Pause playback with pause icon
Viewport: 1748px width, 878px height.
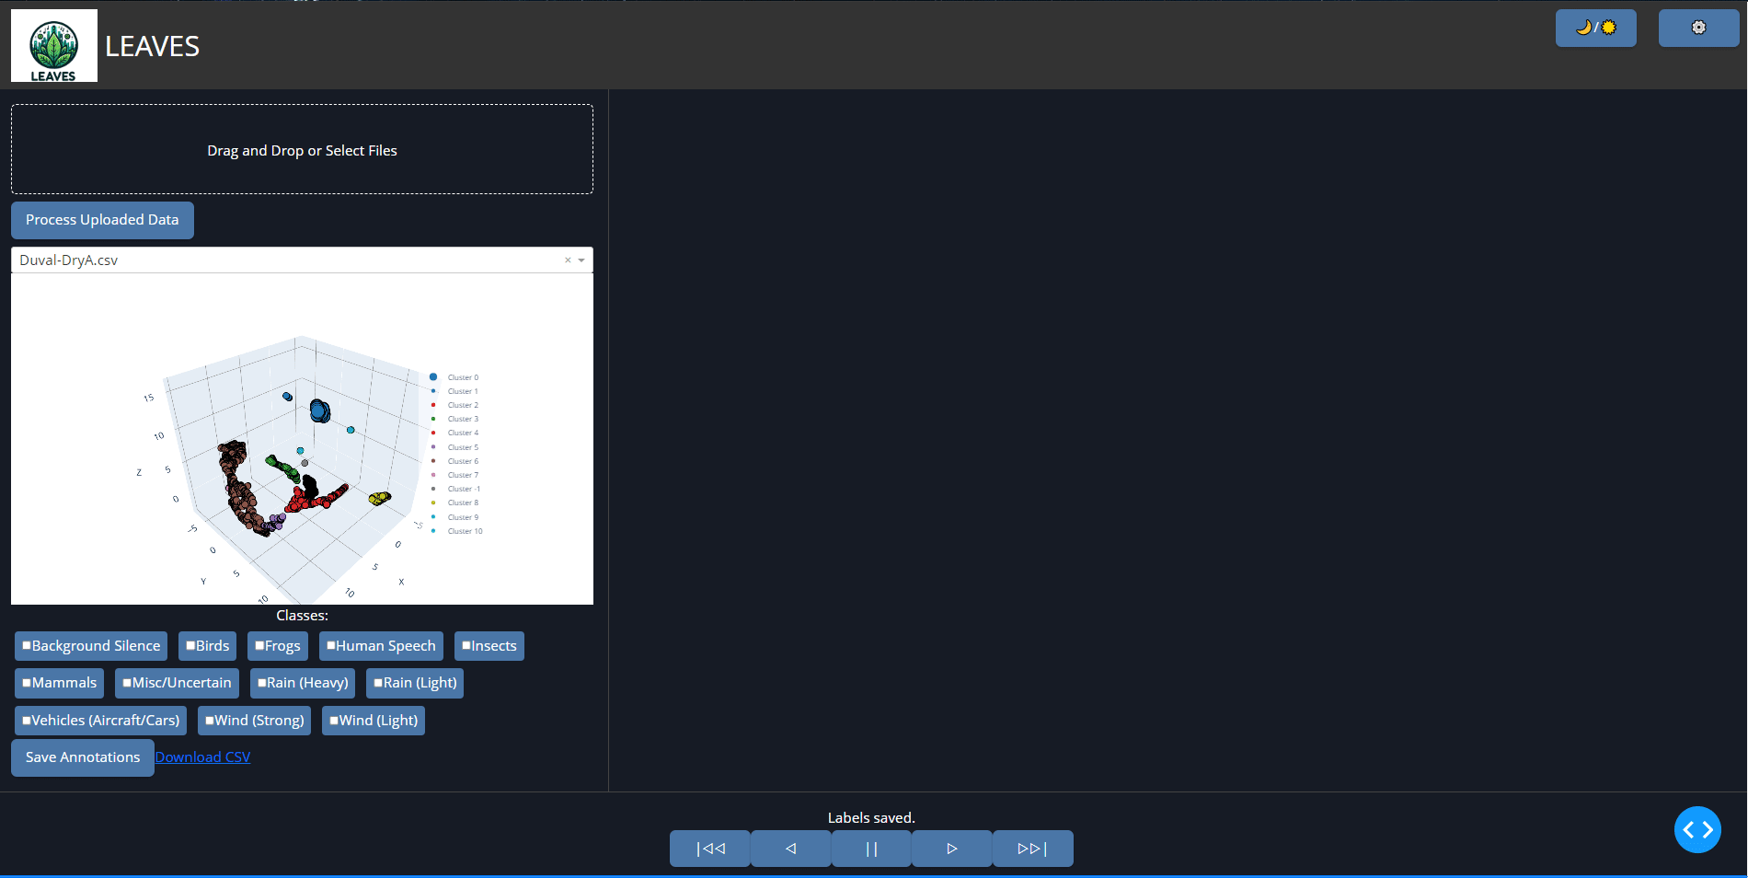click(x=870, y=848)
